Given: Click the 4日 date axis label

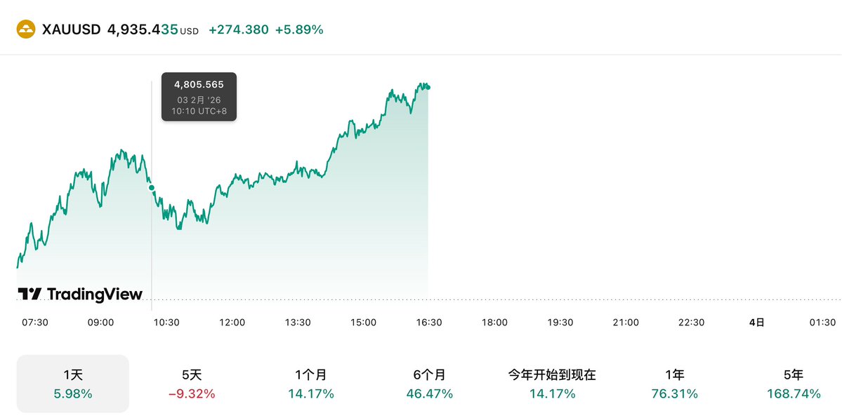Looking at the screenshot, I should pos(756,323).
